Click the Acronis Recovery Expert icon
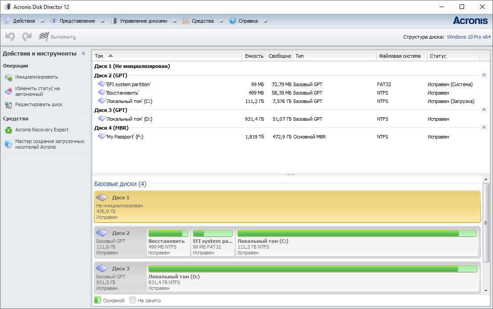This screenshot has height=309, width=493. tap(8, 130)
